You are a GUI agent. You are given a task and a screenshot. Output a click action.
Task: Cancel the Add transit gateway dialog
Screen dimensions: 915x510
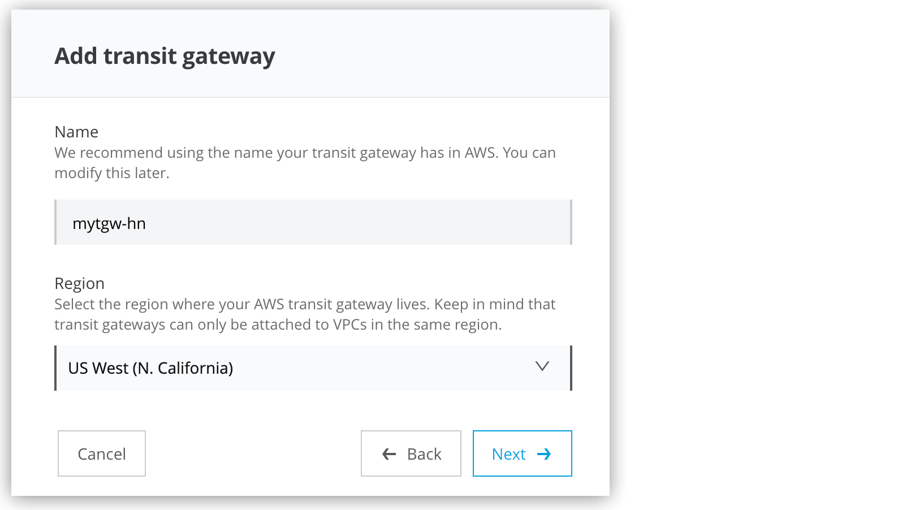pos(101,453)
